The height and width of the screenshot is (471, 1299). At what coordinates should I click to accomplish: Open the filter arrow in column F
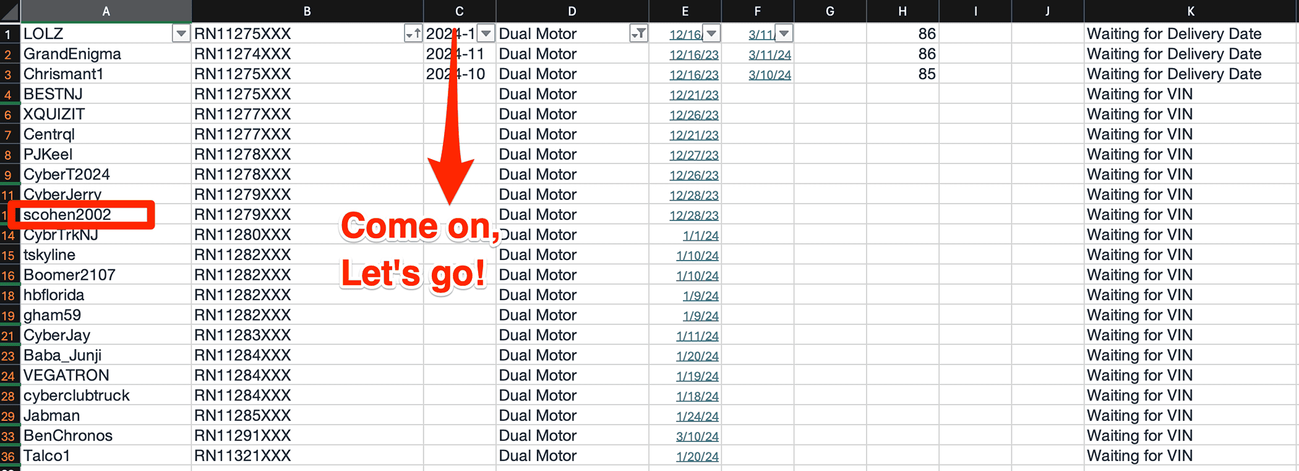(784, 33)
